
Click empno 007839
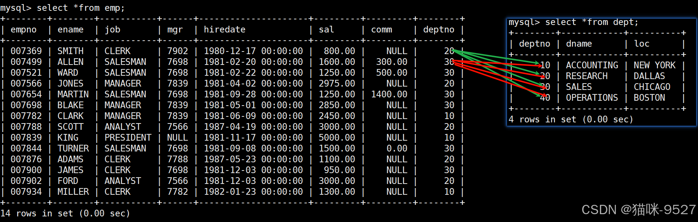[x=26, y=137]
